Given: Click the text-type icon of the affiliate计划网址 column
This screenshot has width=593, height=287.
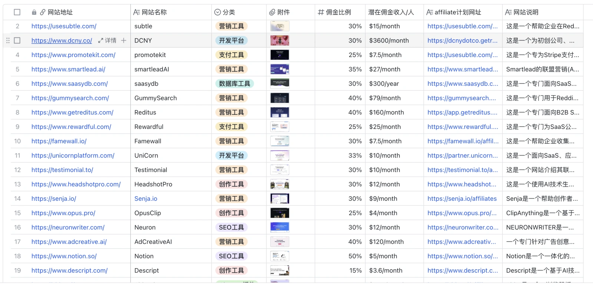Looking at the screenshot, I should (x=430, y=12).
